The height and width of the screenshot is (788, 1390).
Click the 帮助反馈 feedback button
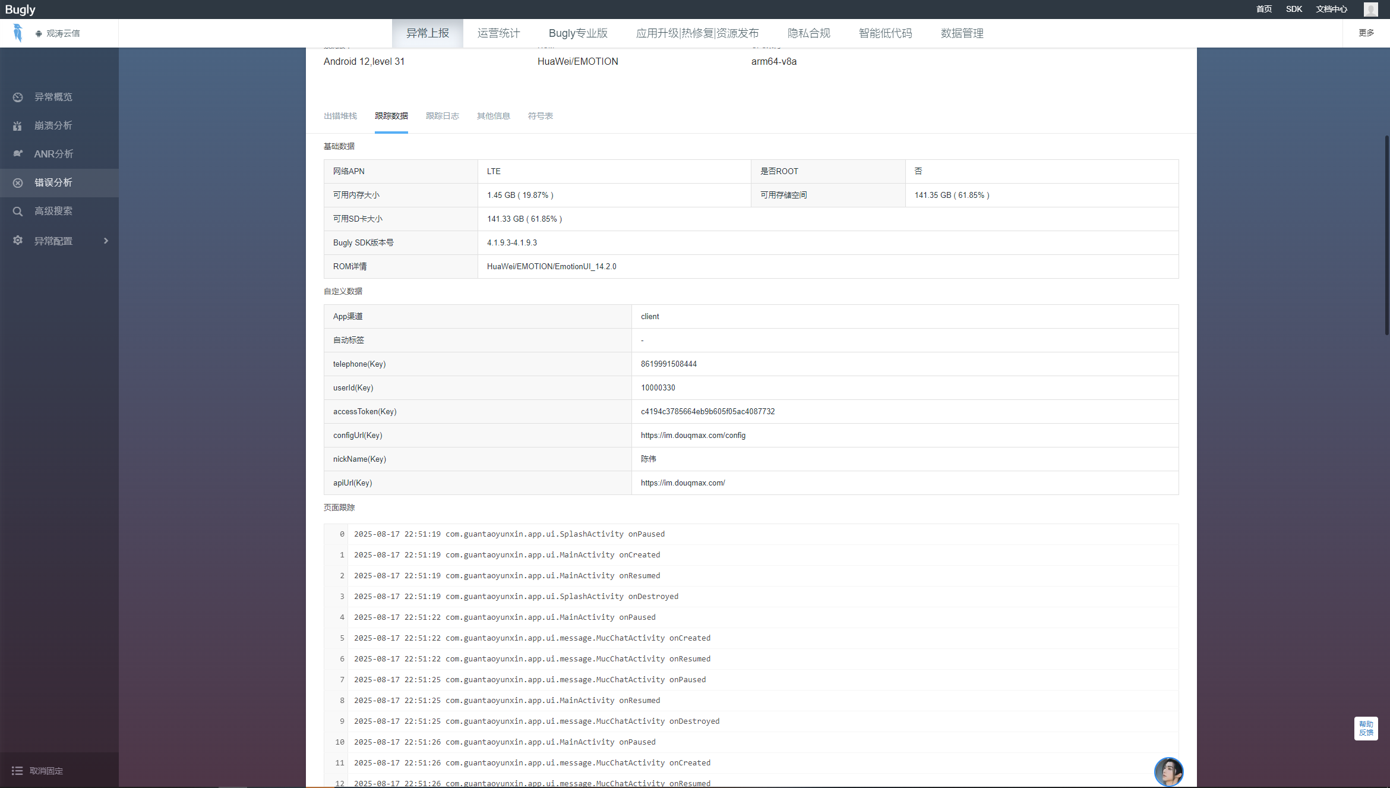click(1366, 729)
